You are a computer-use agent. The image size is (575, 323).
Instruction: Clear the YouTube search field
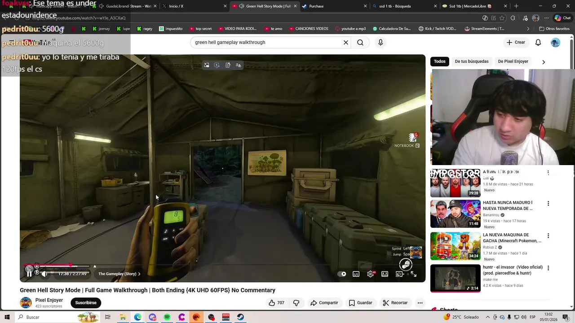pyautogui.click(x=346, y=42)
